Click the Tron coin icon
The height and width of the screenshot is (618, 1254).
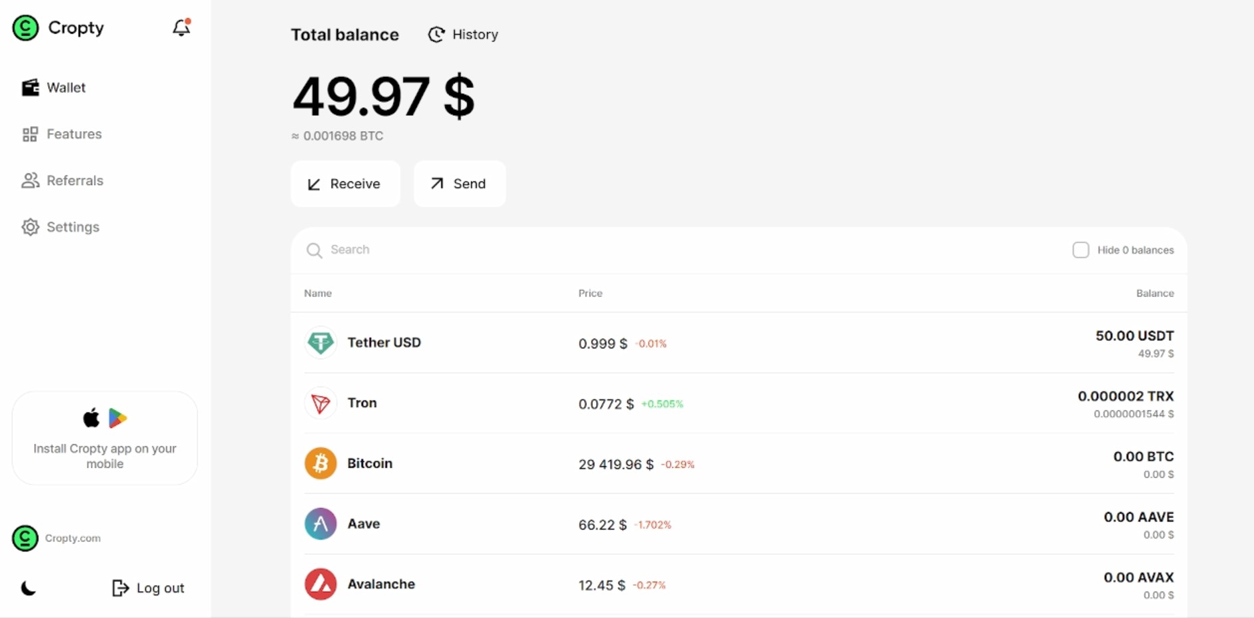pos(320,404)
